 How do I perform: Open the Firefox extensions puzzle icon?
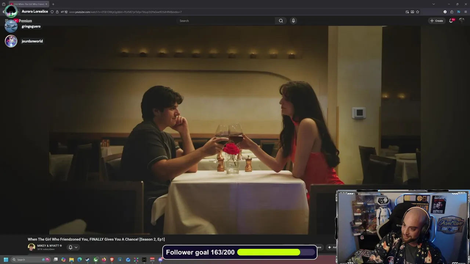coord(452,12)
